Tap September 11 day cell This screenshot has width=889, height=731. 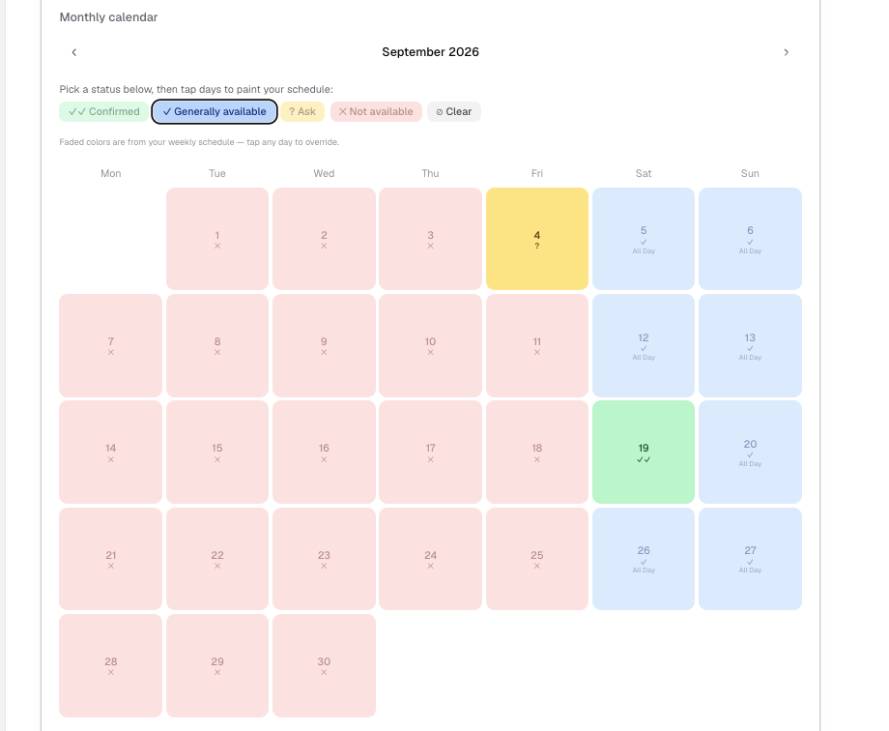click(537, 345)
